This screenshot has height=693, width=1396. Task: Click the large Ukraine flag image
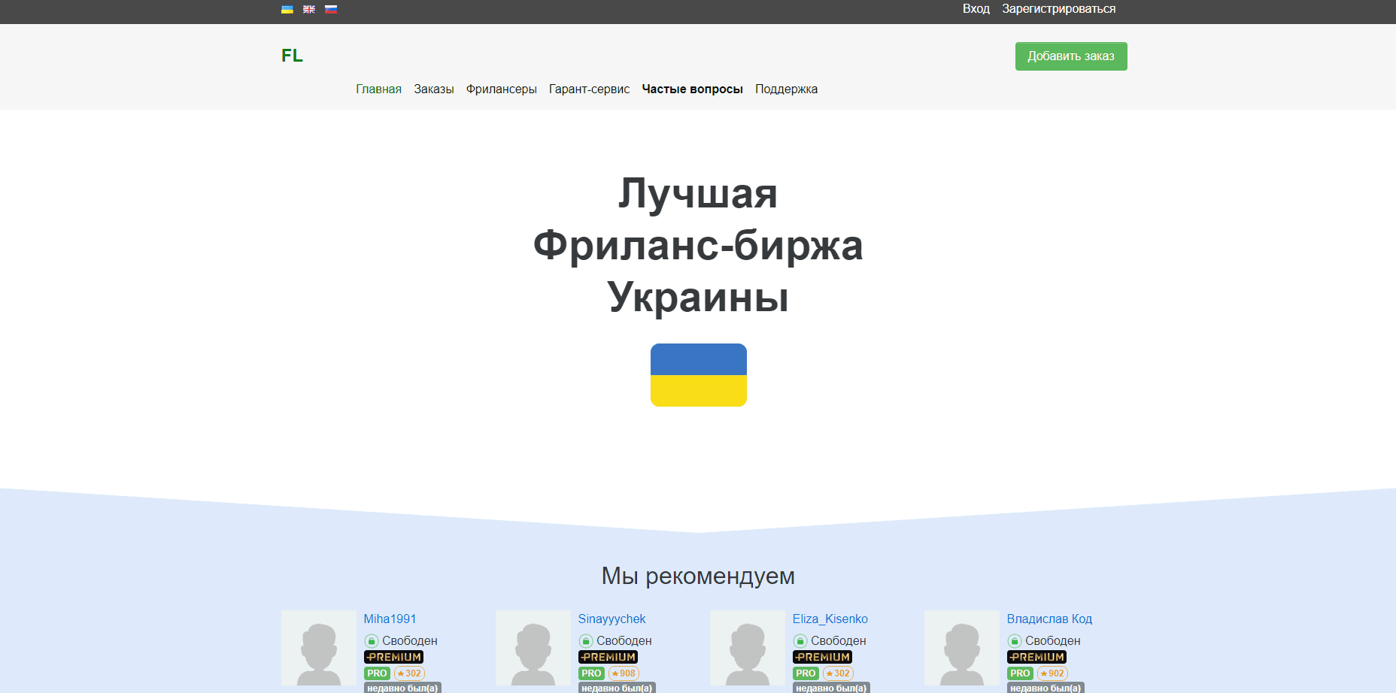coord(698,375)
